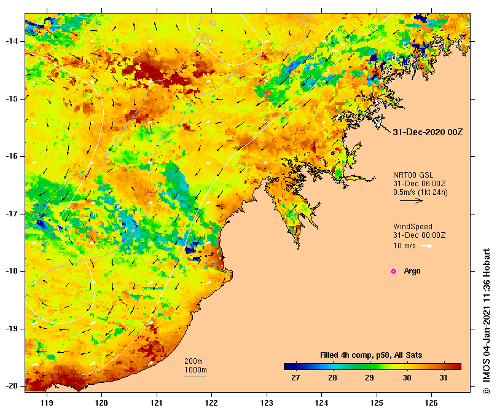This screenshot has height=413, width=497.
Task: Click the '-20' latitude axis label
Action: pos(12,387)
